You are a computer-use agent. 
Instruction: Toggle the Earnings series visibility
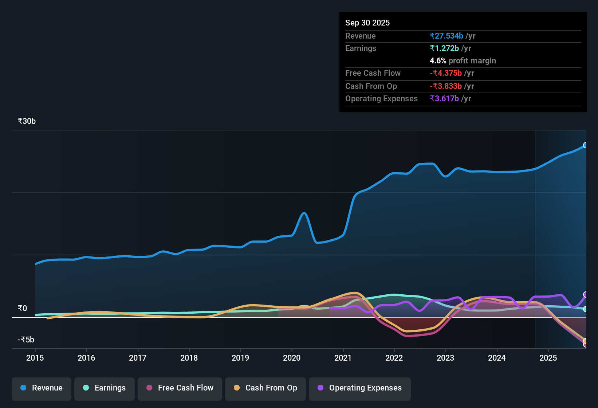(x=105, y=388)
